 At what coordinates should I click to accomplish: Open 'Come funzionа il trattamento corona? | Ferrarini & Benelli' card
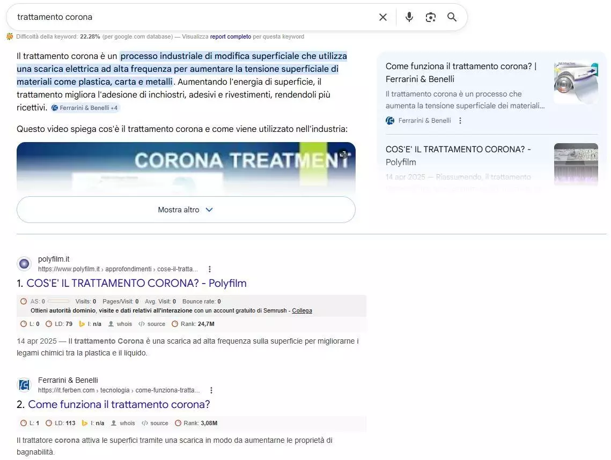(x=461, y=72)
